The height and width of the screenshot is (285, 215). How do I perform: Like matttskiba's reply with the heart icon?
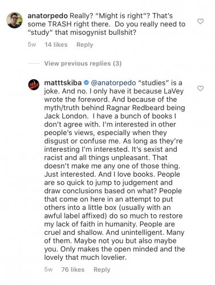tap(200, 88)
